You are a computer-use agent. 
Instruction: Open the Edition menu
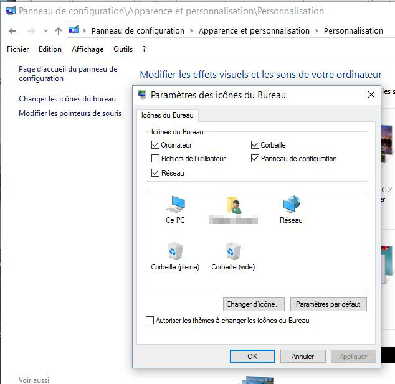click(x=50, y=49)
